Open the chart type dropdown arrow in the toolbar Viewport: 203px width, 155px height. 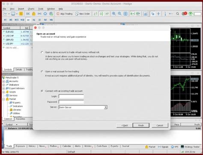point(9,14)
